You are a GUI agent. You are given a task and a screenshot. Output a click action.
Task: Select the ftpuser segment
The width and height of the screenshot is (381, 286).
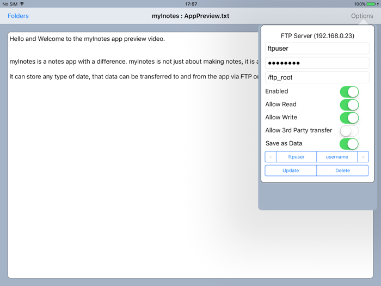(296, 157)
